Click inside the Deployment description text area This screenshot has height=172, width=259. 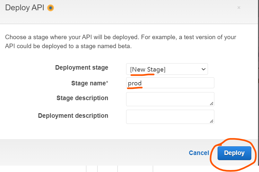(170, 117)
